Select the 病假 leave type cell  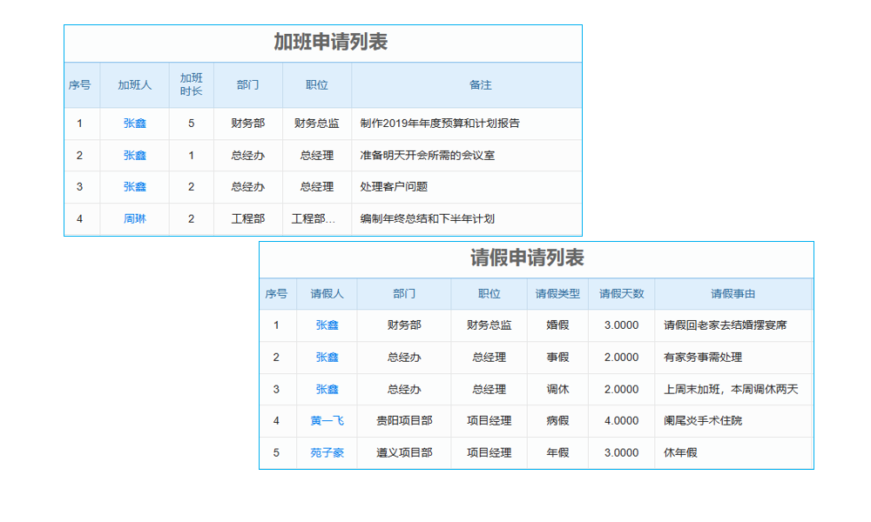557,420
